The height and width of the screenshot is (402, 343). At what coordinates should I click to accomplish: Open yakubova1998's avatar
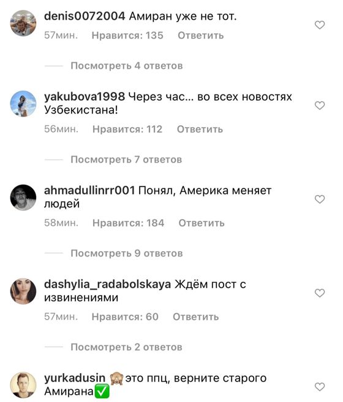click(x=23, y=104)
